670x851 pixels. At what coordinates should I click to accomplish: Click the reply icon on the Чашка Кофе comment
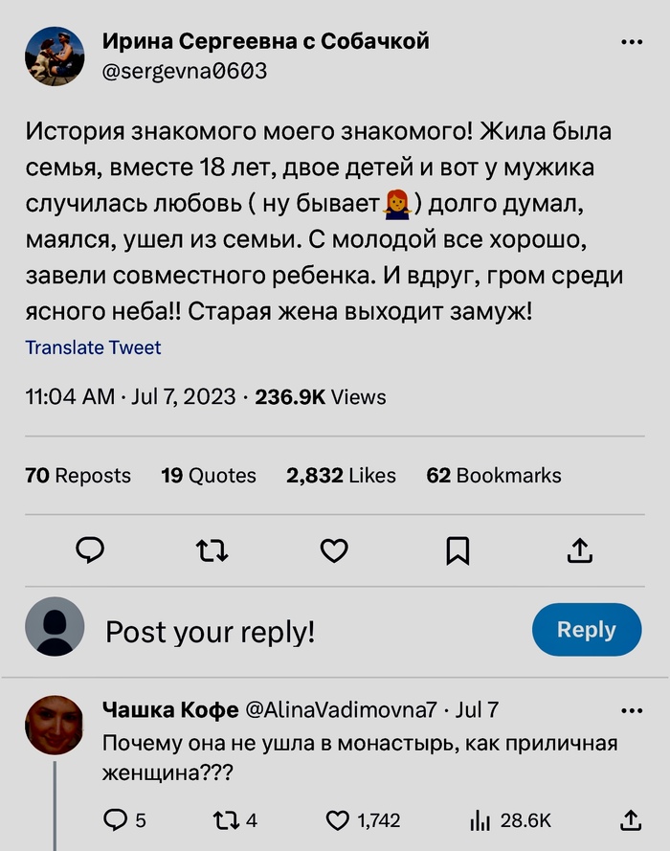tap(115, 819)
